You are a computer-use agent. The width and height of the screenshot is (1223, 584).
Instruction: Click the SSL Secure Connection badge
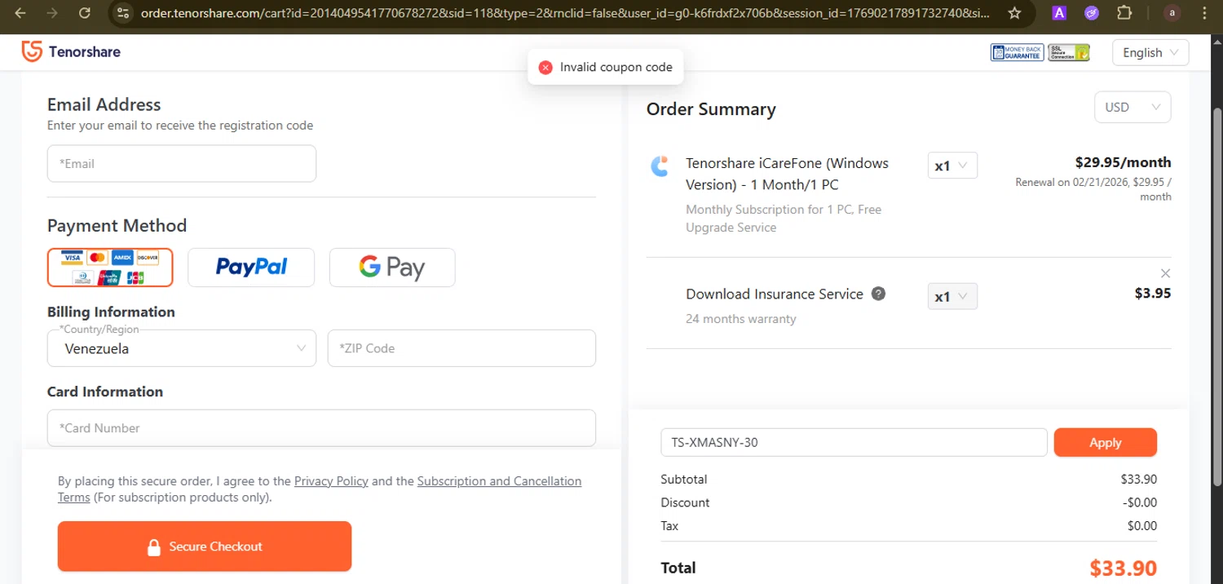pyautogui.click(x=1069, y=52)
